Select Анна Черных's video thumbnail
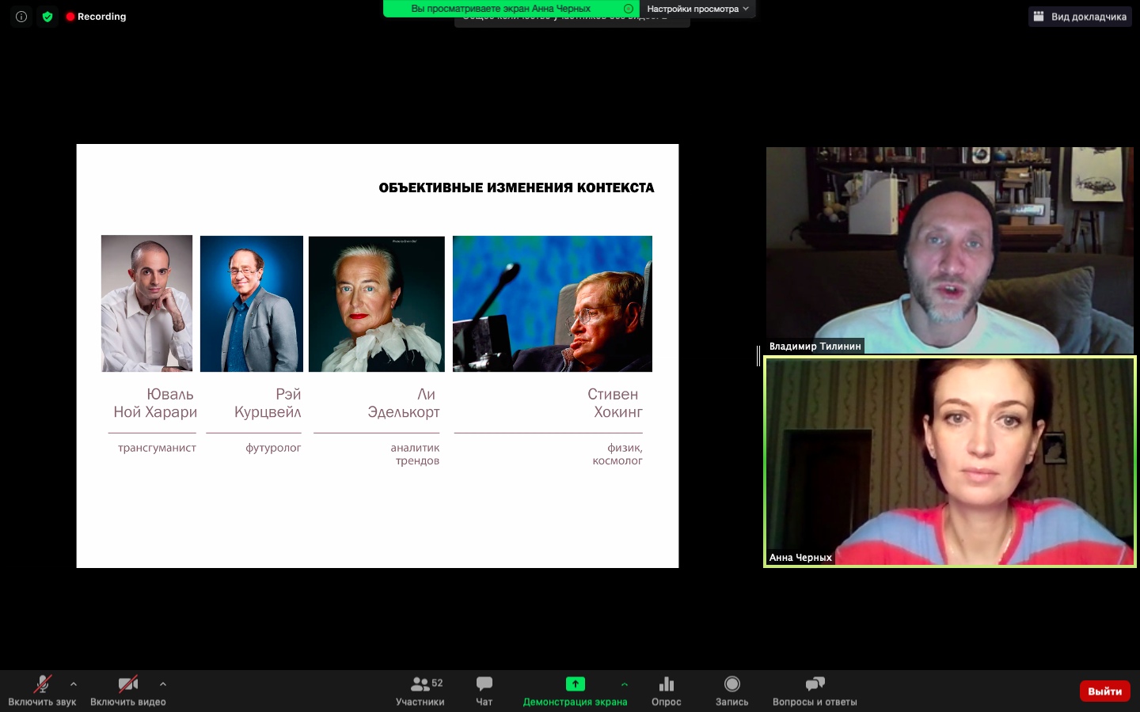Image resolution: width=1140 pixels, height=712 pixels. 949,461
